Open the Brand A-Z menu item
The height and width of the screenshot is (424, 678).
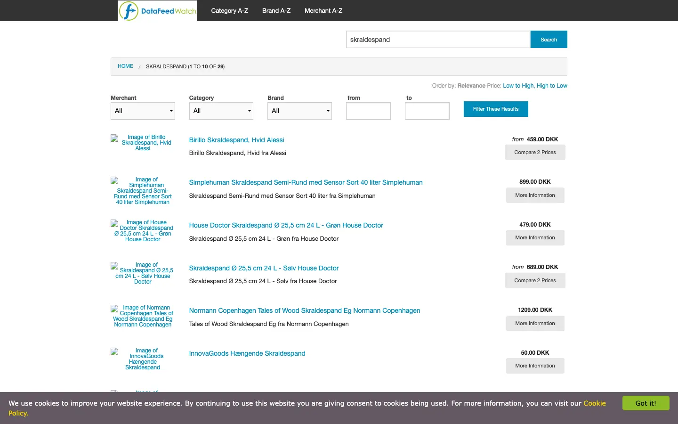(x=276, y=10)
